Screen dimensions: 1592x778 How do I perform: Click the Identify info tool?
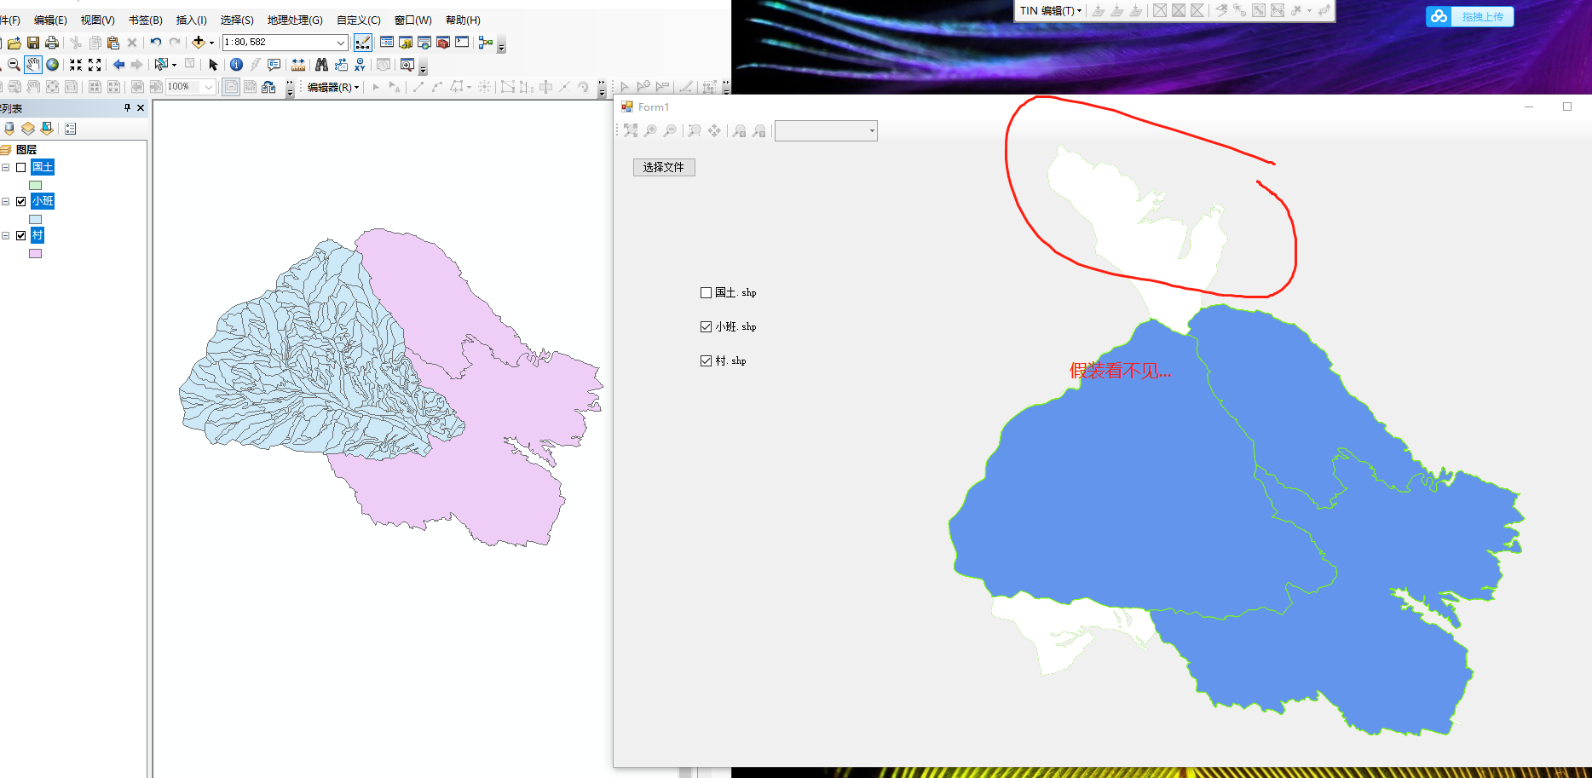(236, 65)
